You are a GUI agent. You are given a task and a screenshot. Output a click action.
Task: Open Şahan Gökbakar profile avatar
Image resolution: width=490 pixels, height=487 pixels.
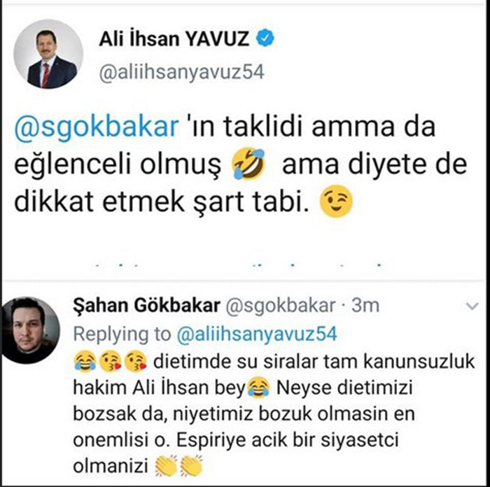[x=30, y=330]
